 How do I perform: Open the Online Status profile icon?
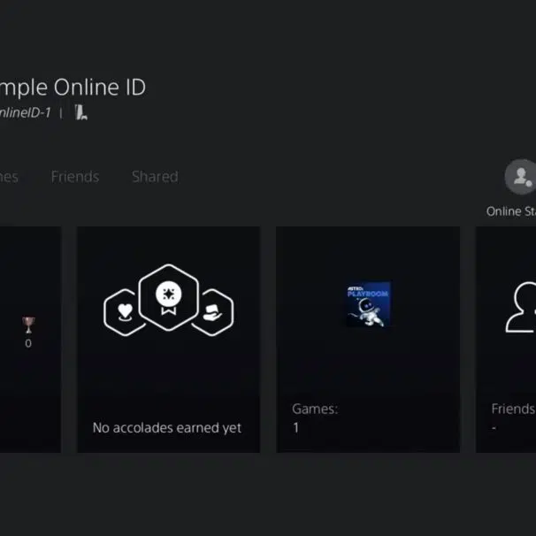pos(521,177)
